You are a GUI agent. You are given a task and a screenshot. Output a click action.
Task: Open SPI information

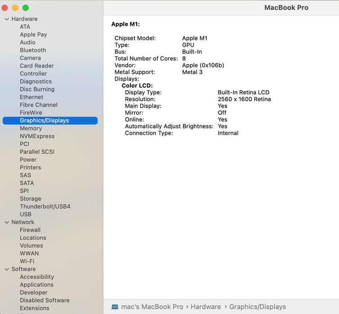(24, 191)
